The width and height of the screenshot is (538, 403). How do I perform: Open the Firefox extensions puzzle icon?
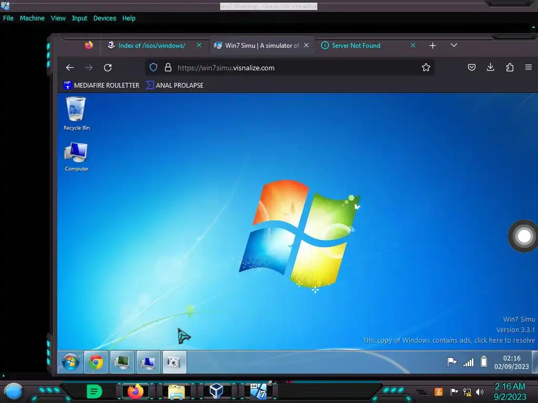[x=510, y=68]
